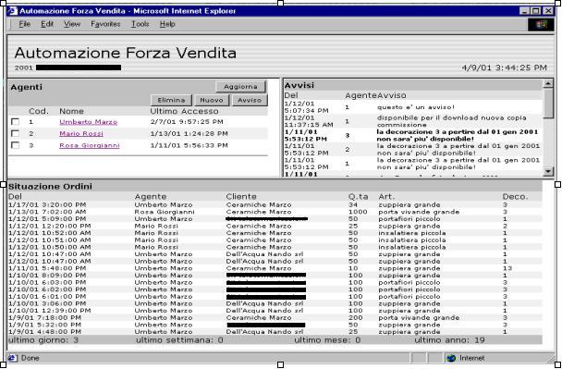
Task: Tick the checkbox for agent Rosa Giorgianni
Action: pyautogui.click(x=15, y=145)
